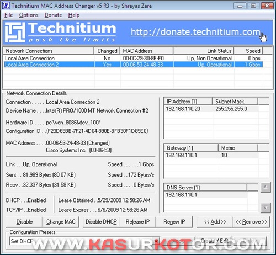
Task: Click the 1 Gbps speed cell
Action: coord(252,65)
